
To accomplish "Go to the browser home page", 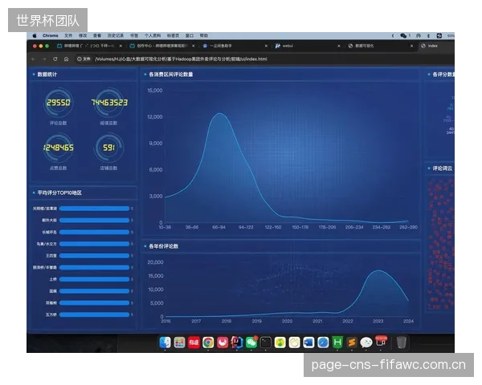I will tap(66, 59).
